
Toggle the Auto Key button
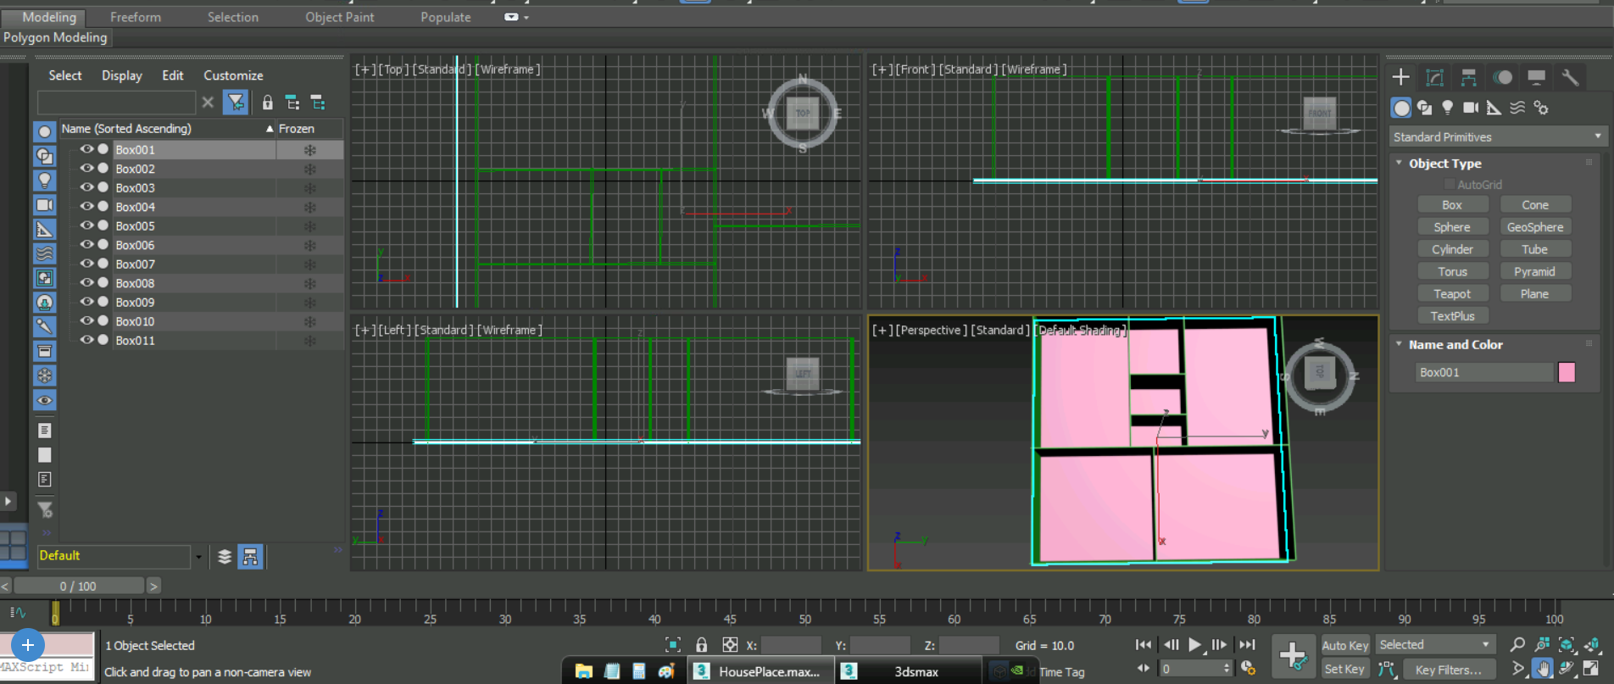tap(1345, 645)
